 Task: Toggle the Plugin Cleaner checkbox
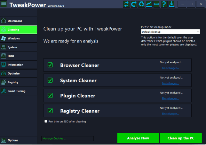50,95
